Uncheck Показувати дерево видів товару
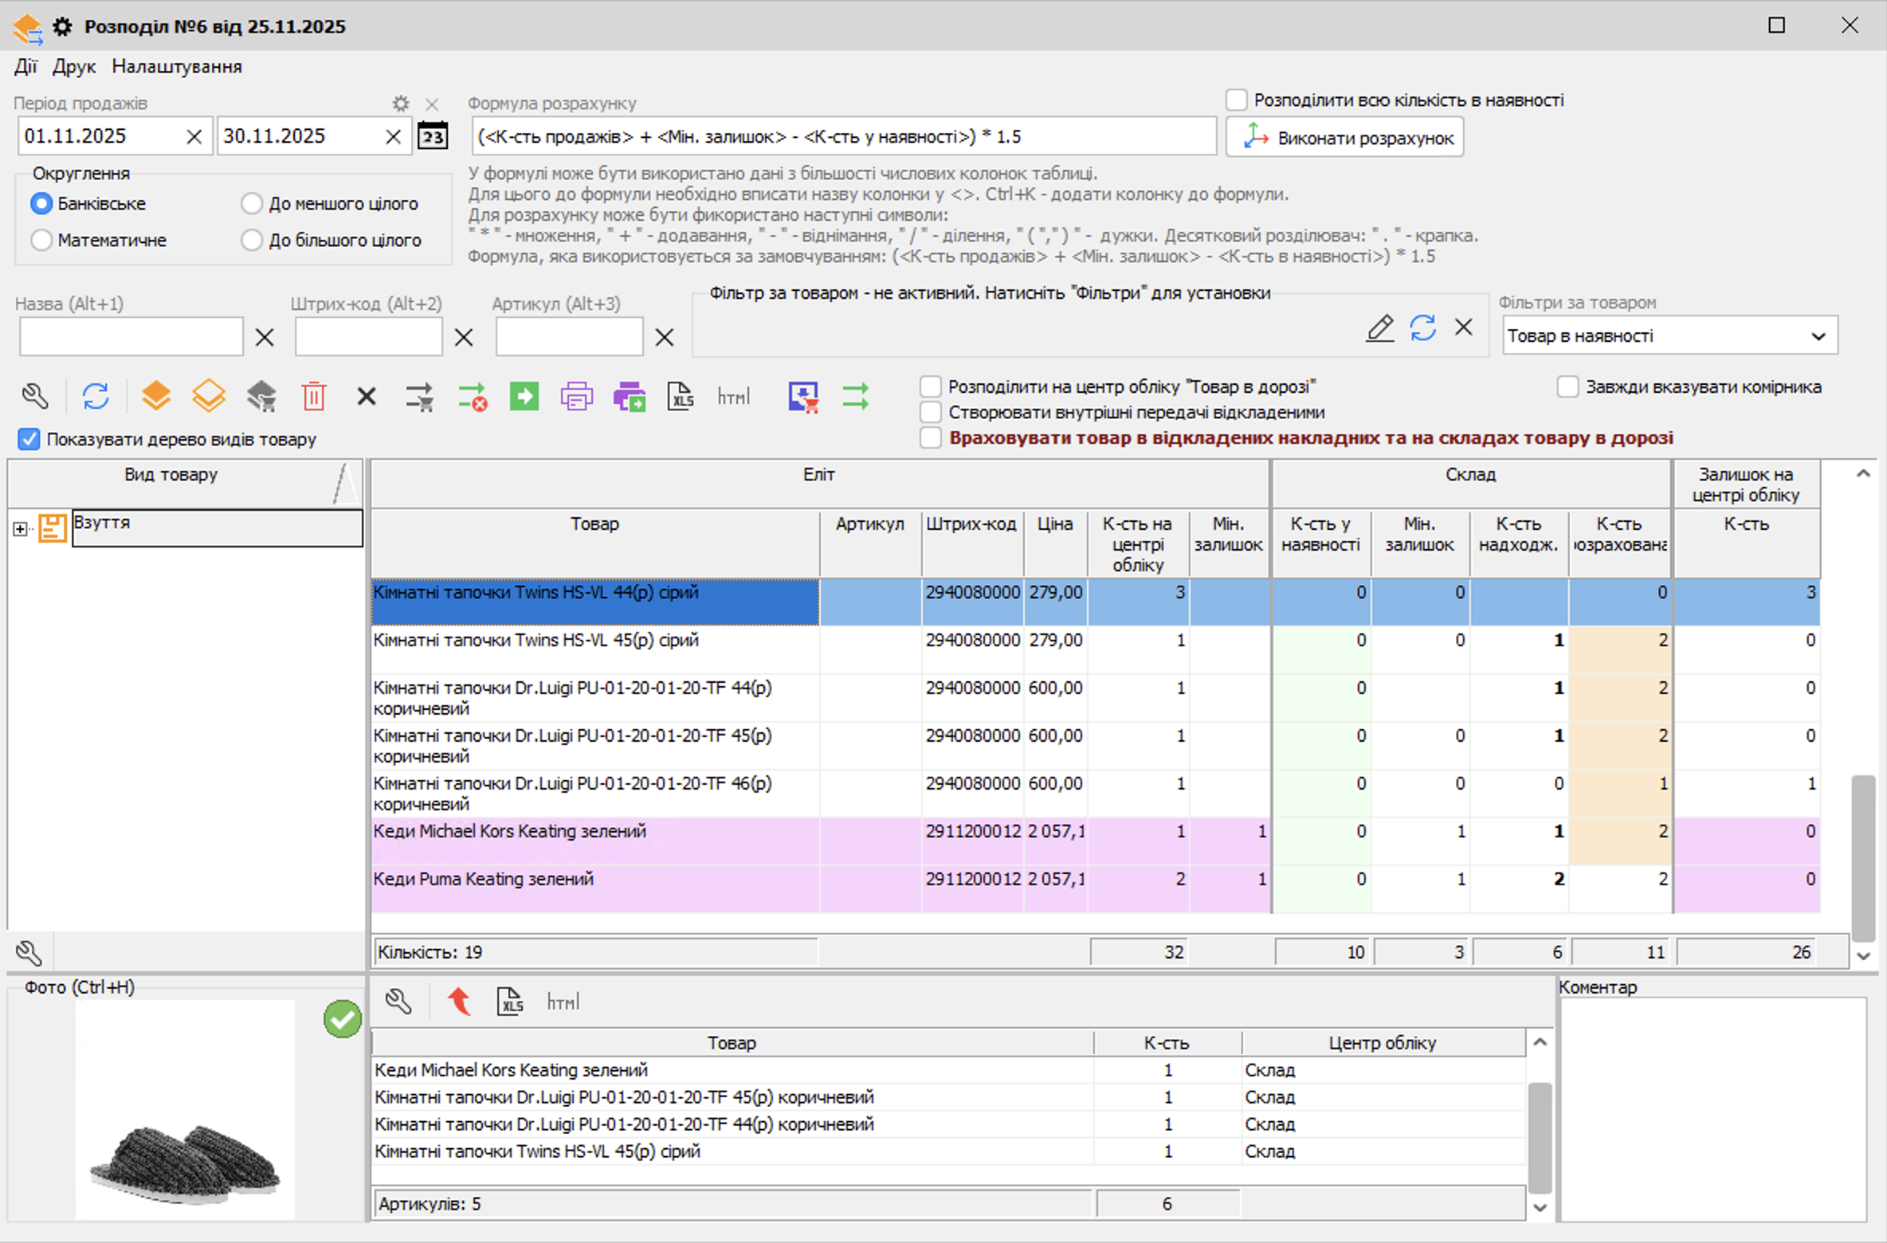The height and width of the screenshot is (1243, 1887). pyautogui.click(x=29, y=439)
